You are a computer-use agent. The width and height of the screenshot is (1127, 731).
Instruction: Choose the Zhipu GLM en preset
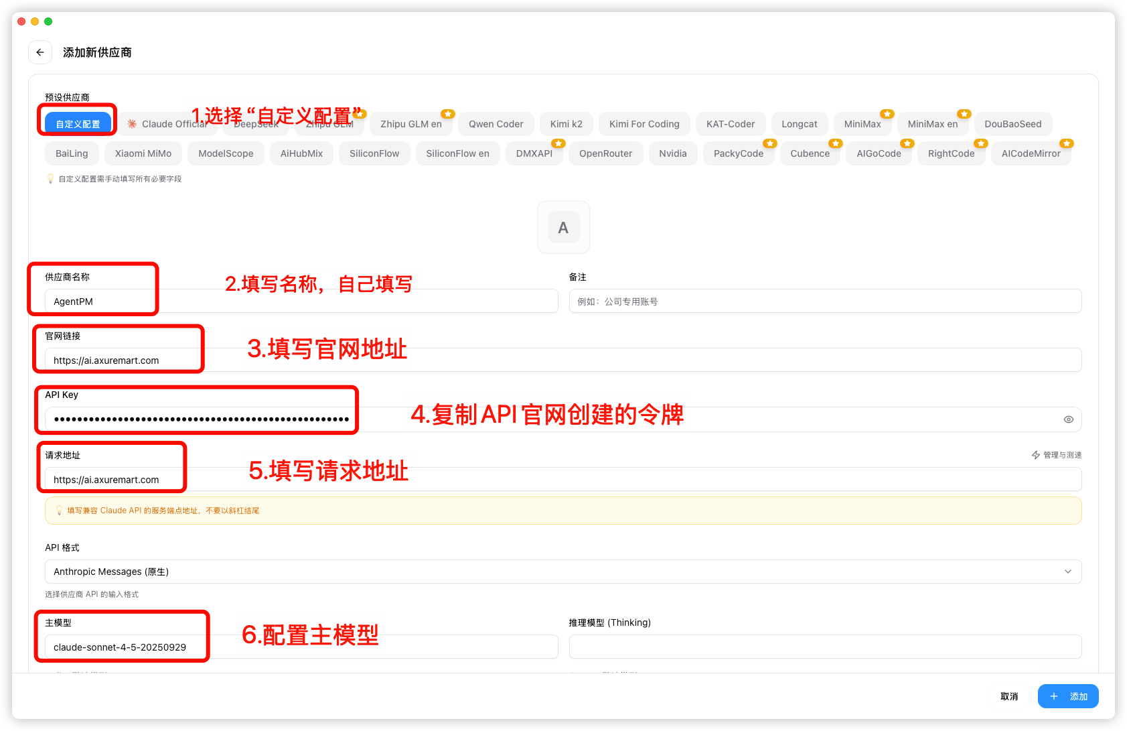click(x=411, y=124)
